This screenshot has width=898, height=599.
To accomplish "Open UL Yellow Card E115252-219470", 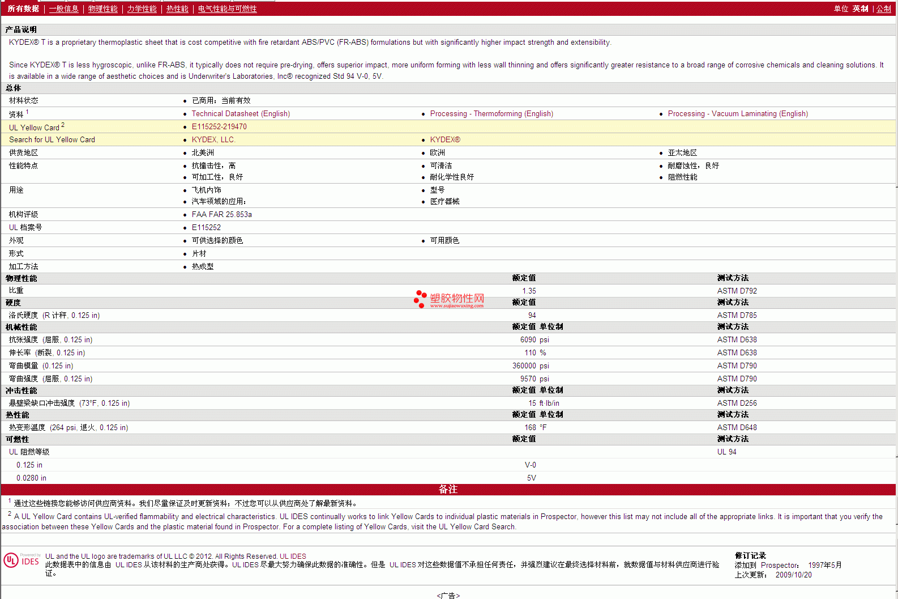I will point(219,127).
